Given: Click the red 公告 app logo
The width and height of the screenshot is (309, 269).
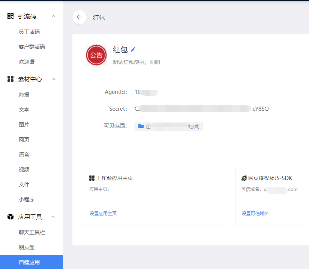Looking at the screenshot, I should (x=96, y=55).
